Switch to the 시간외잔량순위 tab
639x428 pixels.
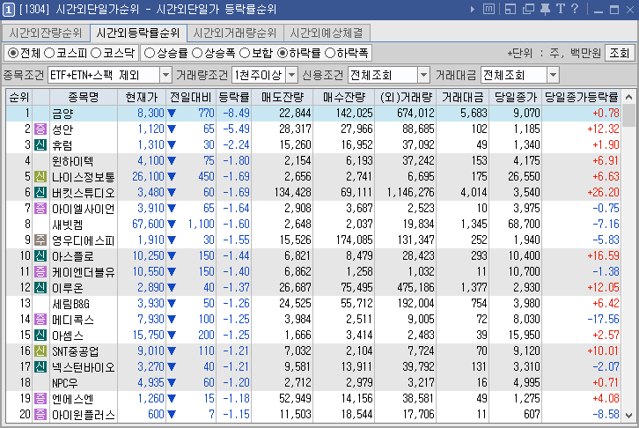(x=46, y=33)
